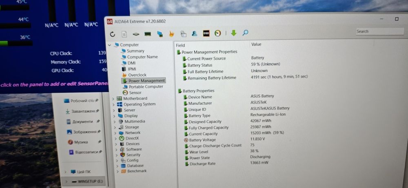
Task: Click the Power Management Properties group header
Action: [207, 52]
